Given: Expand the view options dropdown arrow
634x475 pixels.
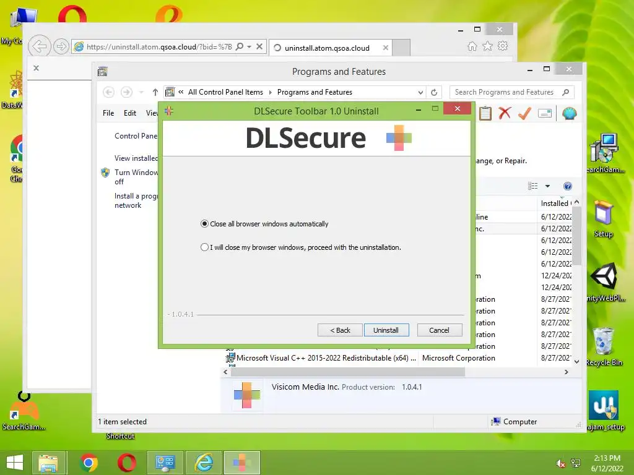Looking at the screenshot, I should point(547,186).
